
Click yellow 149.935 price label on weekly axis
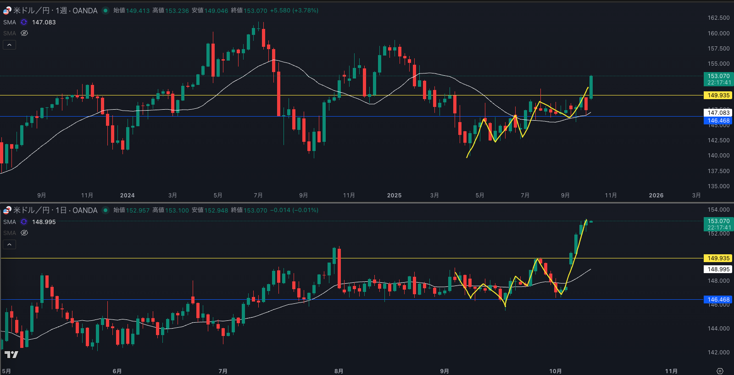point(718,95)
